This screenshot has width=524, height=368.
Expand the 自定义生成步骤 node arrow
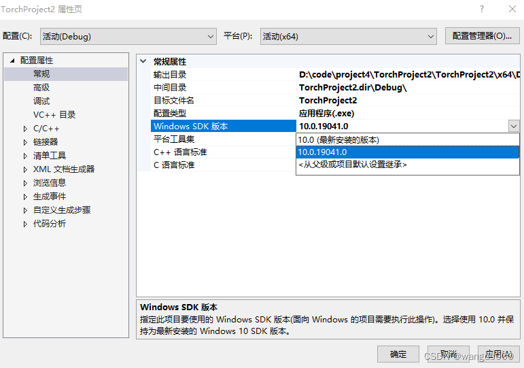click(x=25, y=210)
